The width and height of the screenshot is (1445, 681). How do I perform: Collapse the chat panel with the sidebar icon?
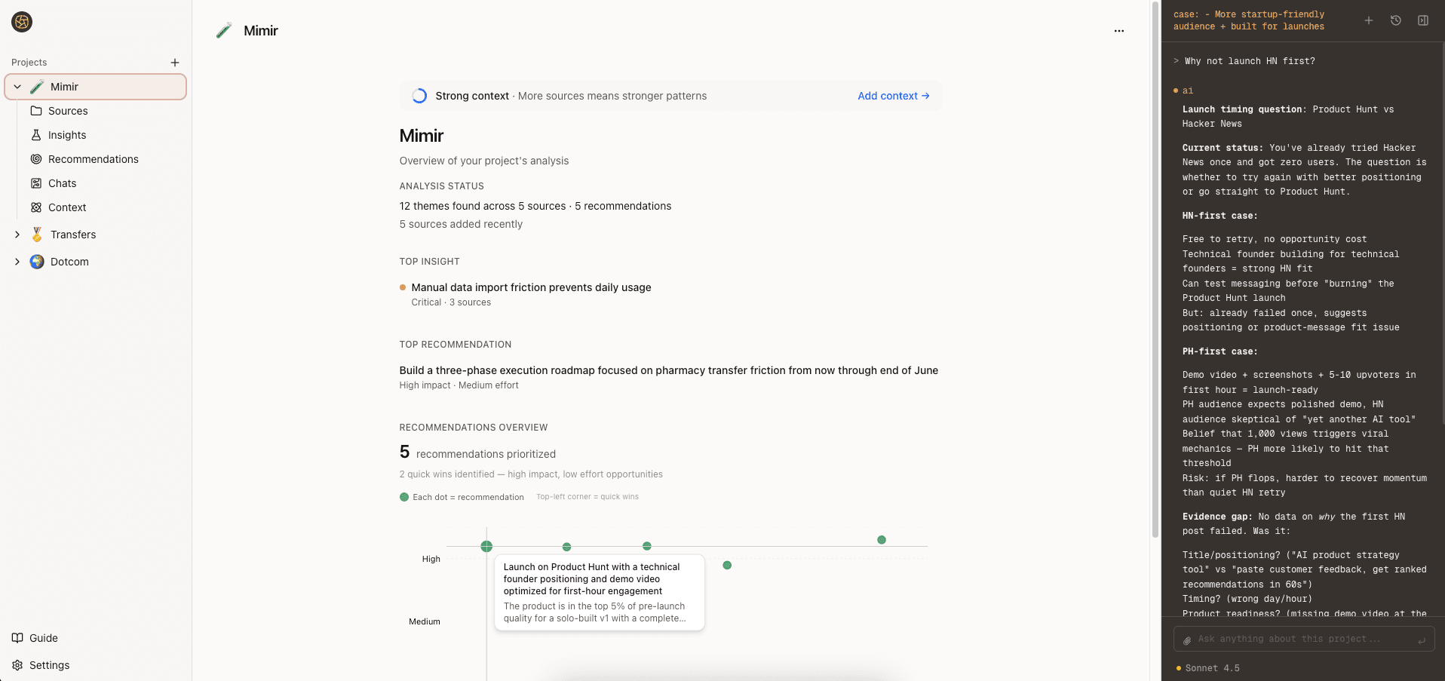click(1422, 20)
